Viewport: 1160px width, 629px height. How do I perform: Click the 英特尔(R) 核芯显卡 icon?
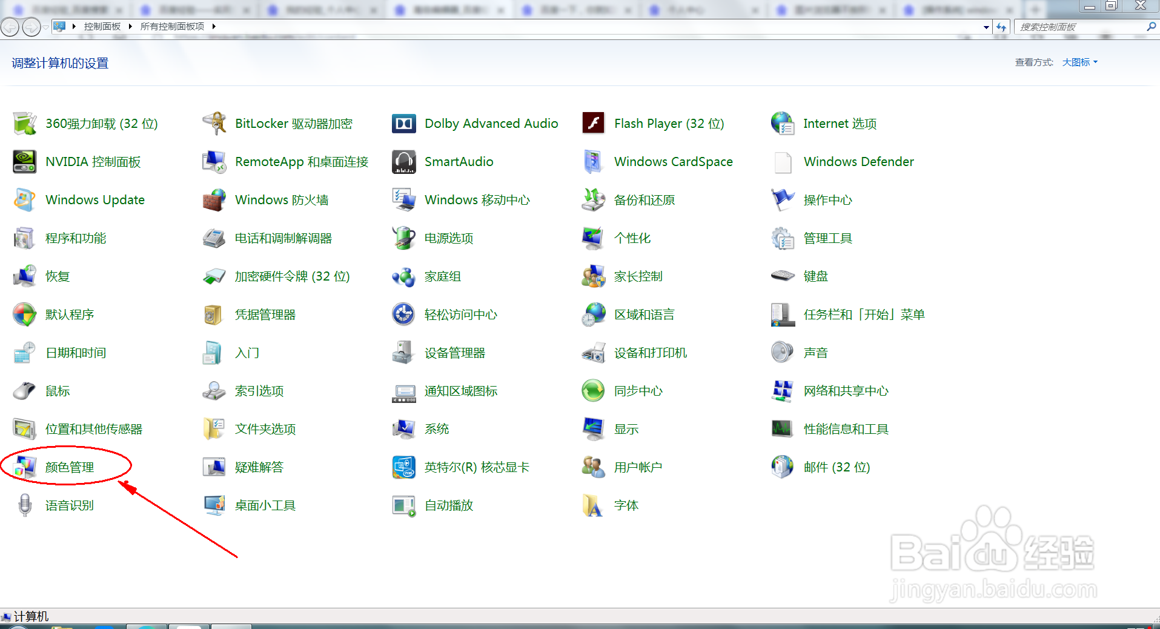click(404, 467)
